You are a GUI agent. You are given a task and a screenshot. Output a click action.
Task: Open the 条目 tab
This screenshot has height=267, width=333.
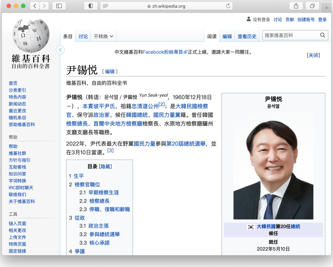click(68, 36)
